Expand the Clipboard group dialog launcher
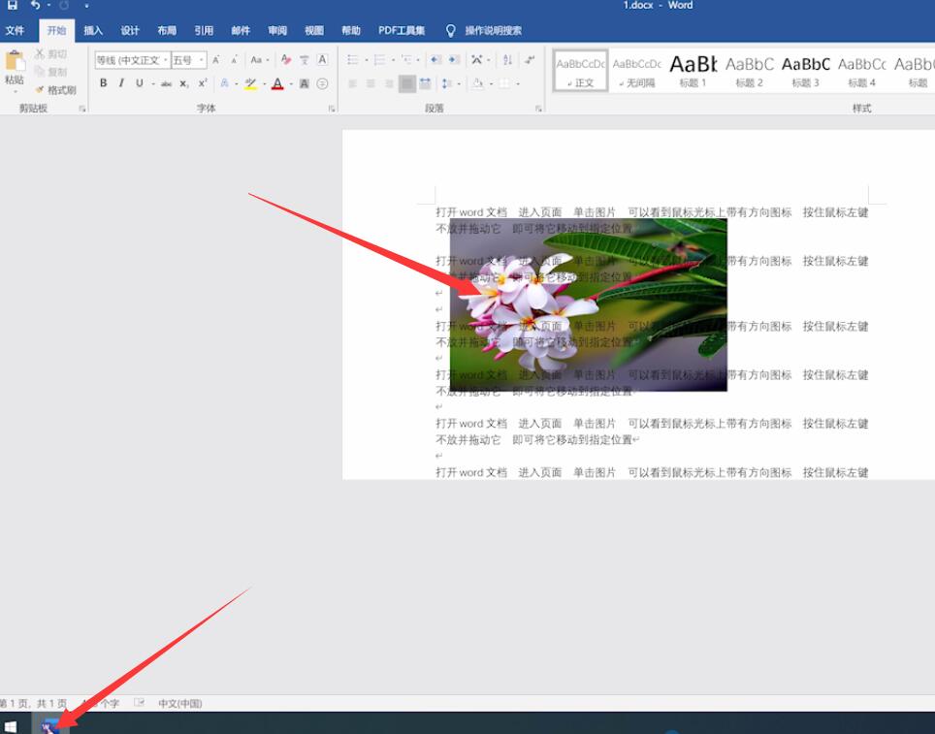Image resolution: width=935 pixels, height=734 pixels. [82, 109]
